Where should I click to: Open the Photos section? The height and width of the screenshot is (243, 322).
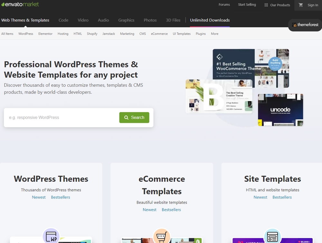(x=150, y=20)
